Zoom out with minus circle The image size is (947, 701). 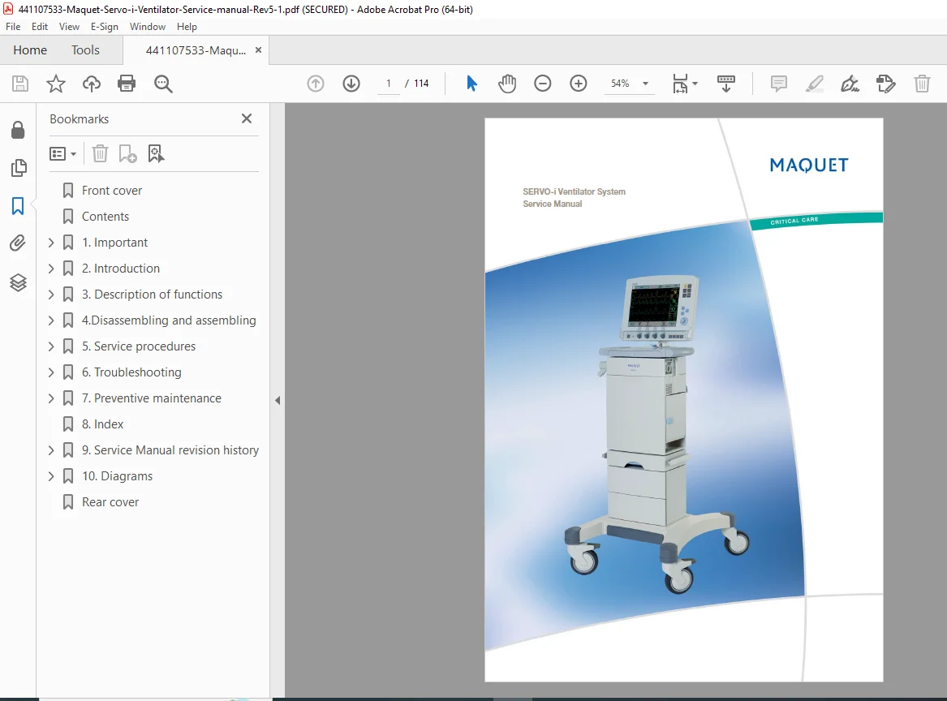click(542, 84)
